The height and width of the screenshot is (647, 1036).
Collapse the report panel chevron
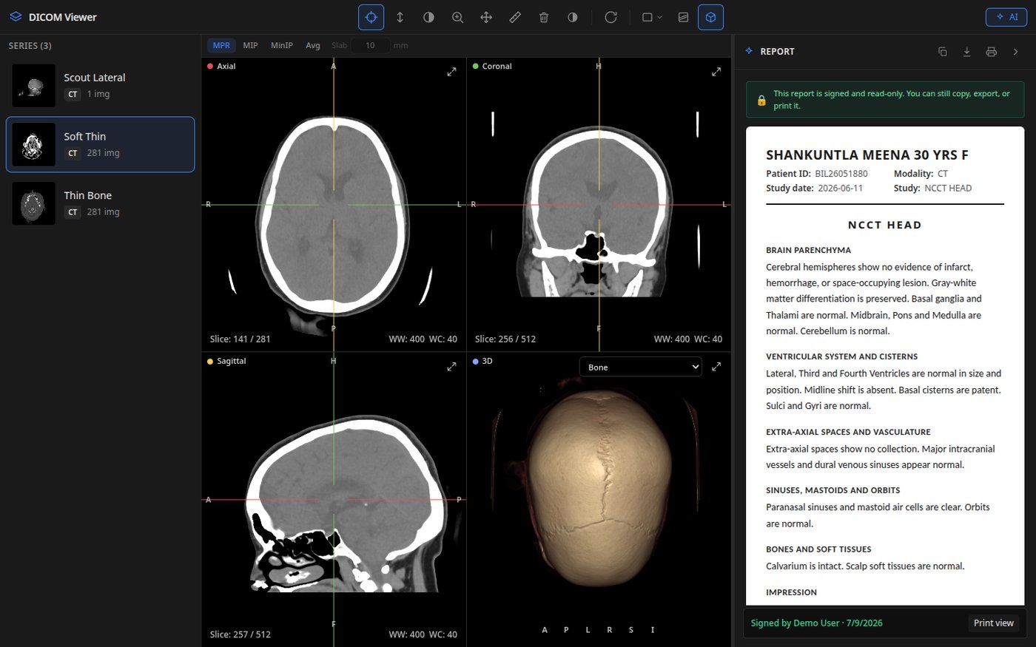1015,51
